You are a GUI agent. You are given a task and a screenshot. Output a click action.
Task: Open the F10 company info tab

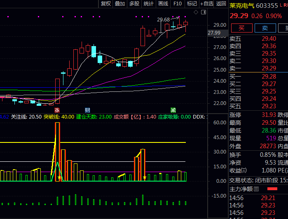(178, 4)
